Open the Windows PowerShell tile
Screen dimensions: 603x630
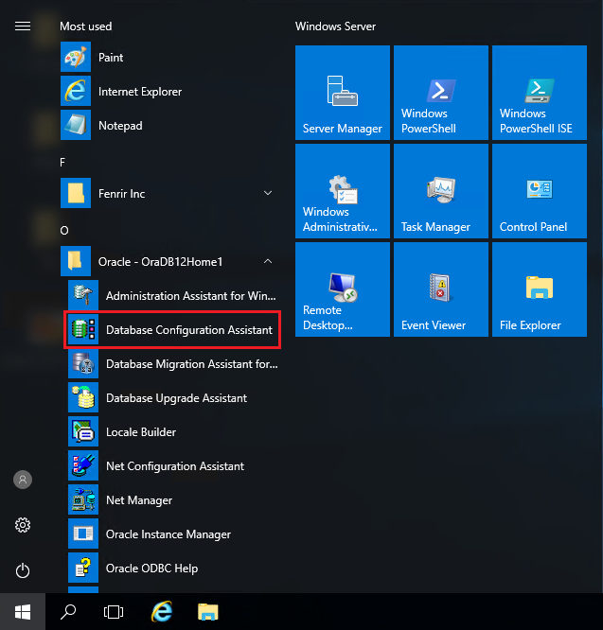(441, 93)
